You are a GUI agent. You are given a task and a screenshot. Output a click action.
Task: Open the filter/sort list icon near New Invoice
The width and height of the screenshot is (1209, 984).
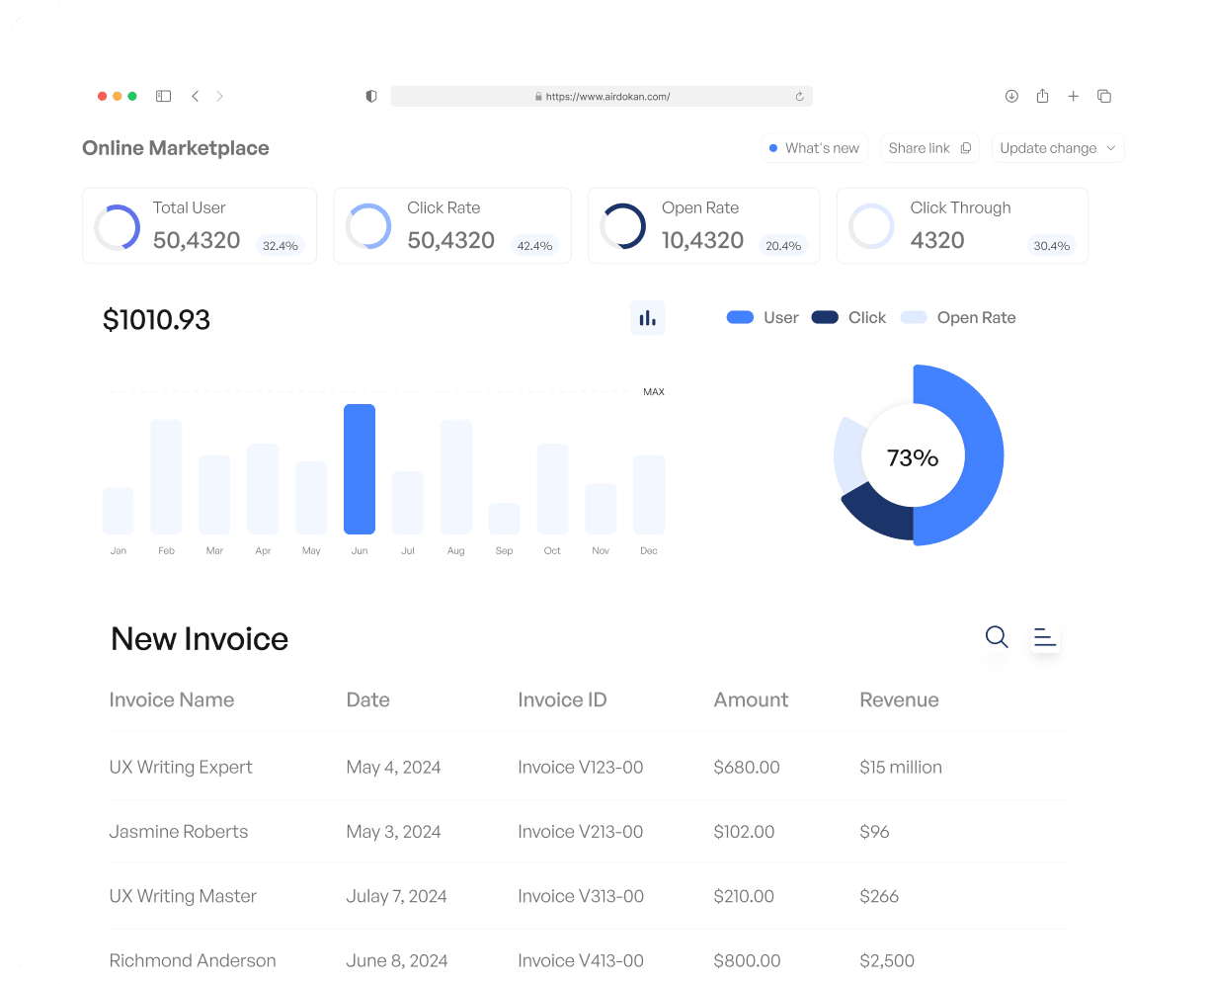tap(1044, 637)
